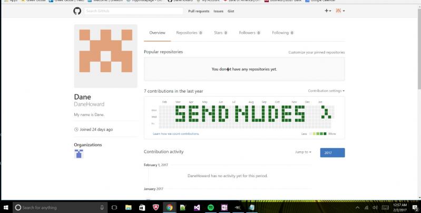Open the Gist link in header
Image resolution: width=421 pixels, height=213 pixels.
pyautogui.click(x=231, y=11)
